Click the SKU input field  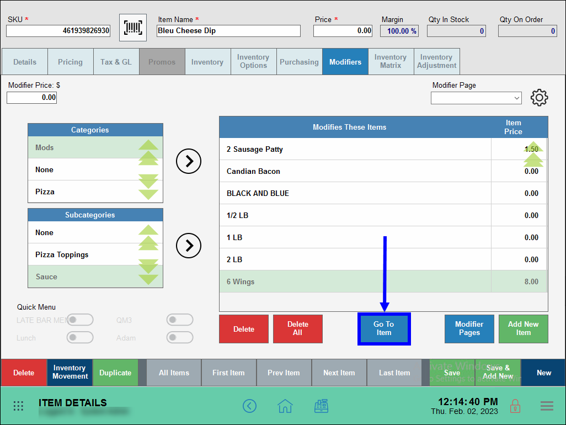pyautogui.click(x=58, y=31)
